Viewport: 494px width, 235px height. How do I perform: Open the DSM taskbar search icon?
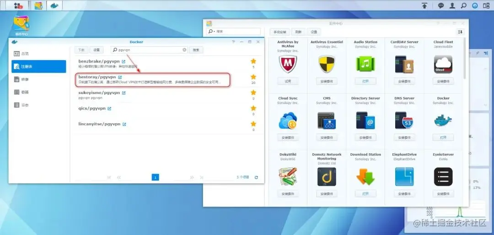(x=463, y=5)
